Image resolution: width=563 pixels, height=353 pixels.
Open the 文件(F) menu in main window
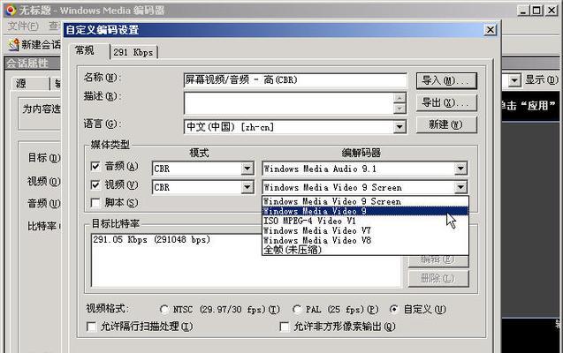coord(23,26)
